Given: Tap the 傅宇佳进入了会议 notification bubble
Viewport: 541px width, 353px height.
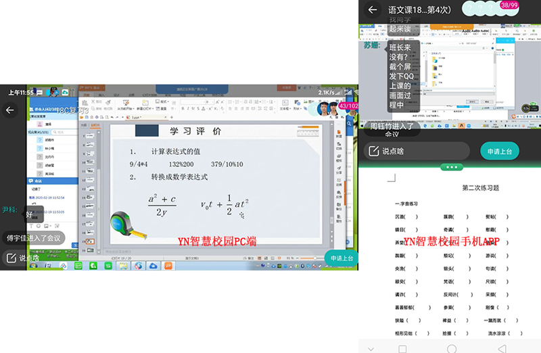Looking at the screenshot, I should click(32, 237).
